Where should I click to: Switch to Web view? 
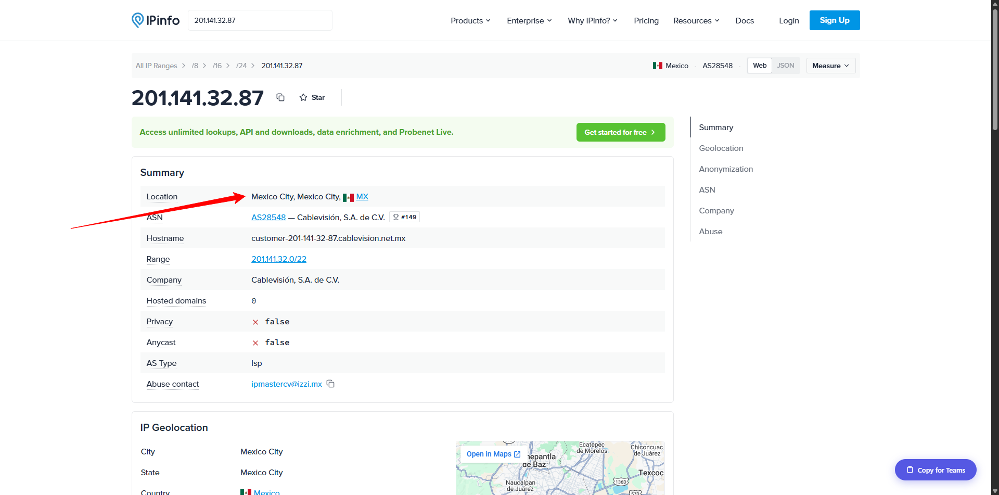coord(760,66)
